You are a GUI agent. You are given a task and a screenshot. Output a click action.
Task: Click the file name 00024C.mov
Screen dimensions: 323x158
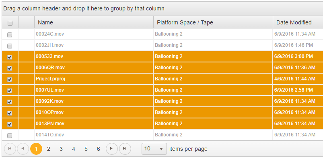[x=50, y=34]
